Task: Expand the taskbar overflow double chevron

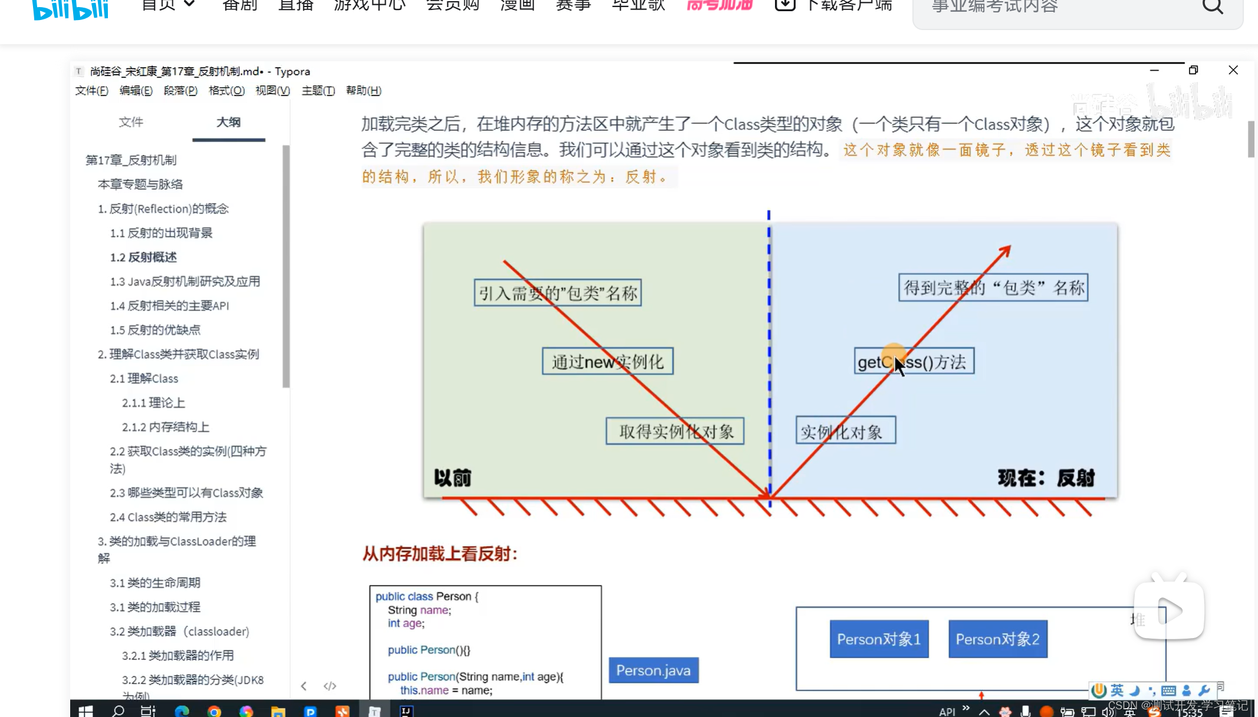Action: pos(965,708)
